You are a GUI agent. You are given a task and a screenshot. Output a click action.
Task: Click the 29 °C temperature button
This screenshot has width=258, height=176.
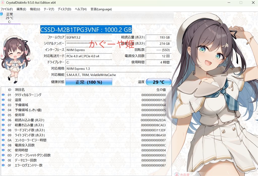pyautogui.click(x=158, y=82)
